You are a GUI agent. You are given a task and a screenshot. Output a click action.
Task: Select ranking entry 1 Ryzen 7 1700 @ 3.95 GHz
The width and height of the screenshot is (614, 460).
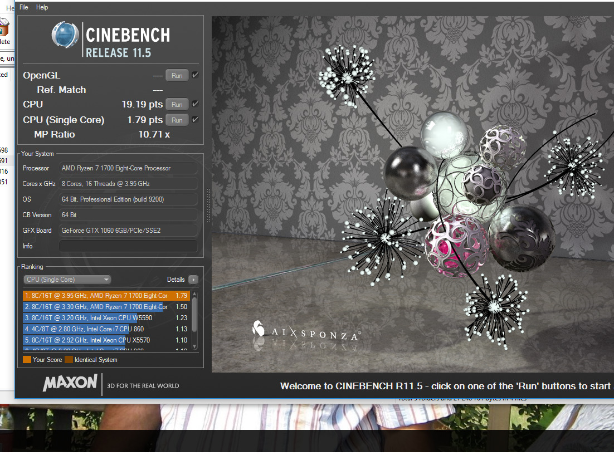106,296
